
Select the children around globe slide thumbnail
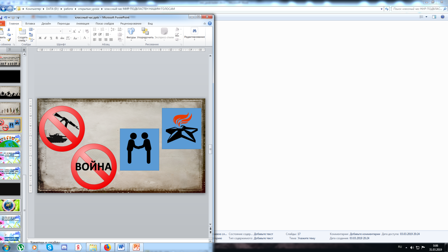tap(10, 141)
